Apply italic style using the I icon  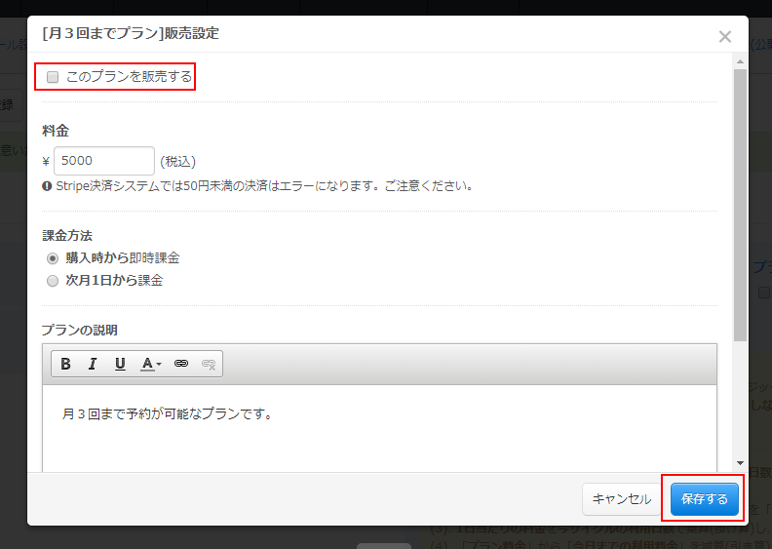click(93, 364)
